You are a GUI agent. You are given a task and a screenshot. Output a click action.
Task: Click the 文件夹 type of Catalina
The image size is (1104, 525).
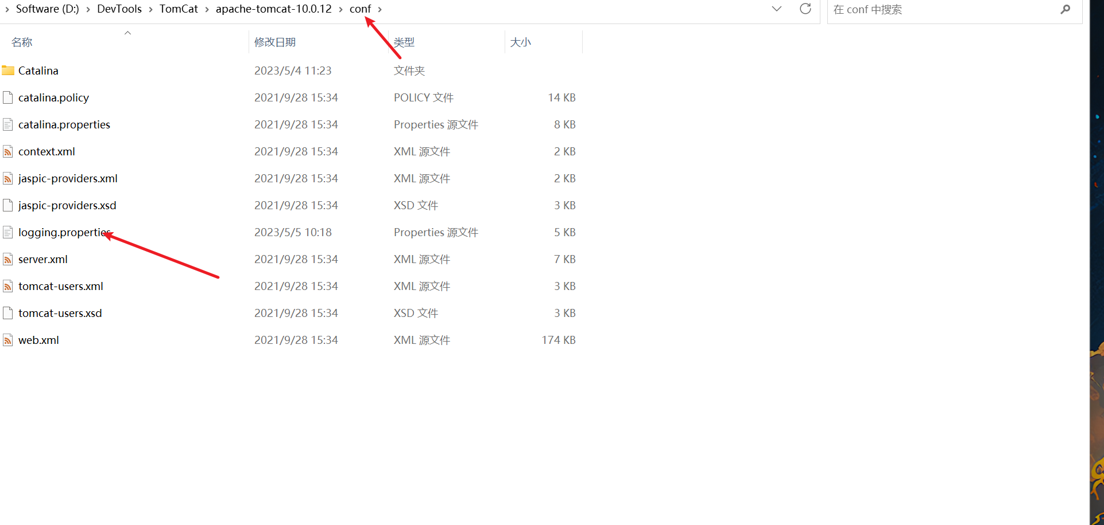pos(409,70)
